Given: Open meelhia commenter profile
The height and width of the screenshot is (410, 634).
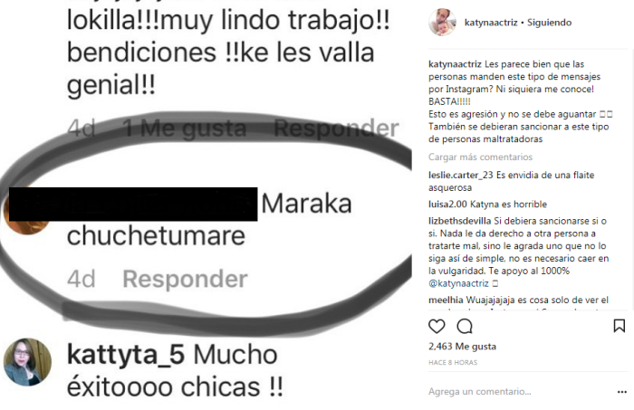Looking at the screenshot, I should (446, 300).
